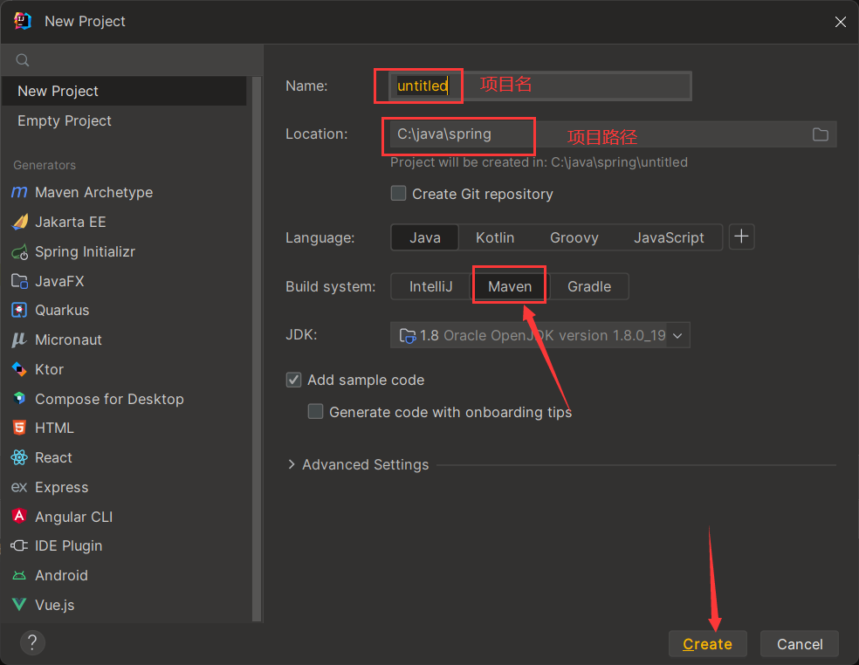Open the JDK version dropdown arrow
The height and width of the screenshot is (665, 859).
coord(677,336)
